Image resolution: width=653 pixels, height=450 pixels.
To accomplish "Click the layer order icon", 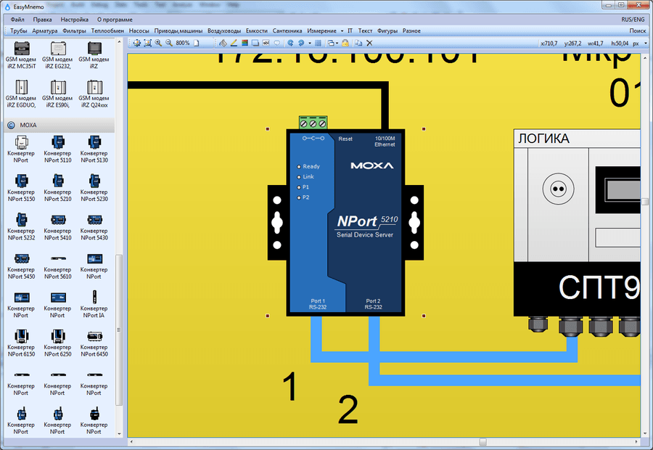I will [x=331, y=43].
